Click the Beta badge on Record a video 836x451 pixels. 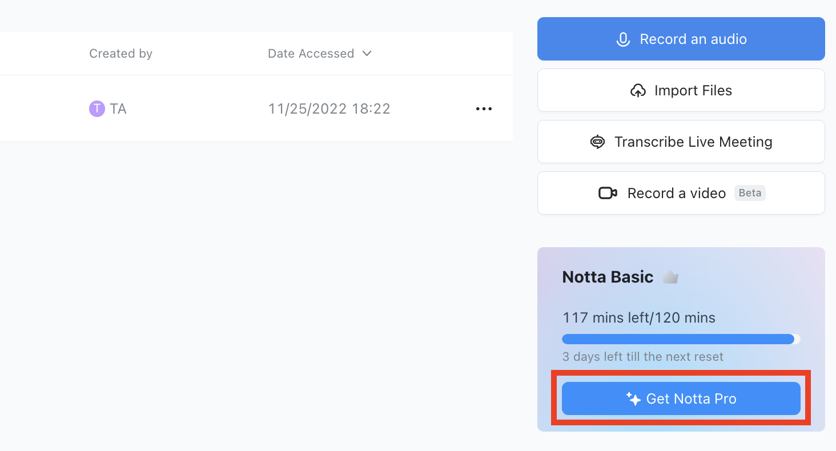point(750,193)
